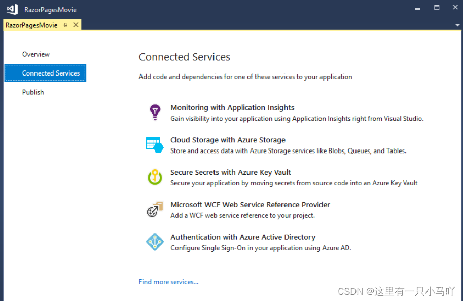
Task: Select Connected Services in the sidebar
Action: pyautogui.click(x=51, y=73)
